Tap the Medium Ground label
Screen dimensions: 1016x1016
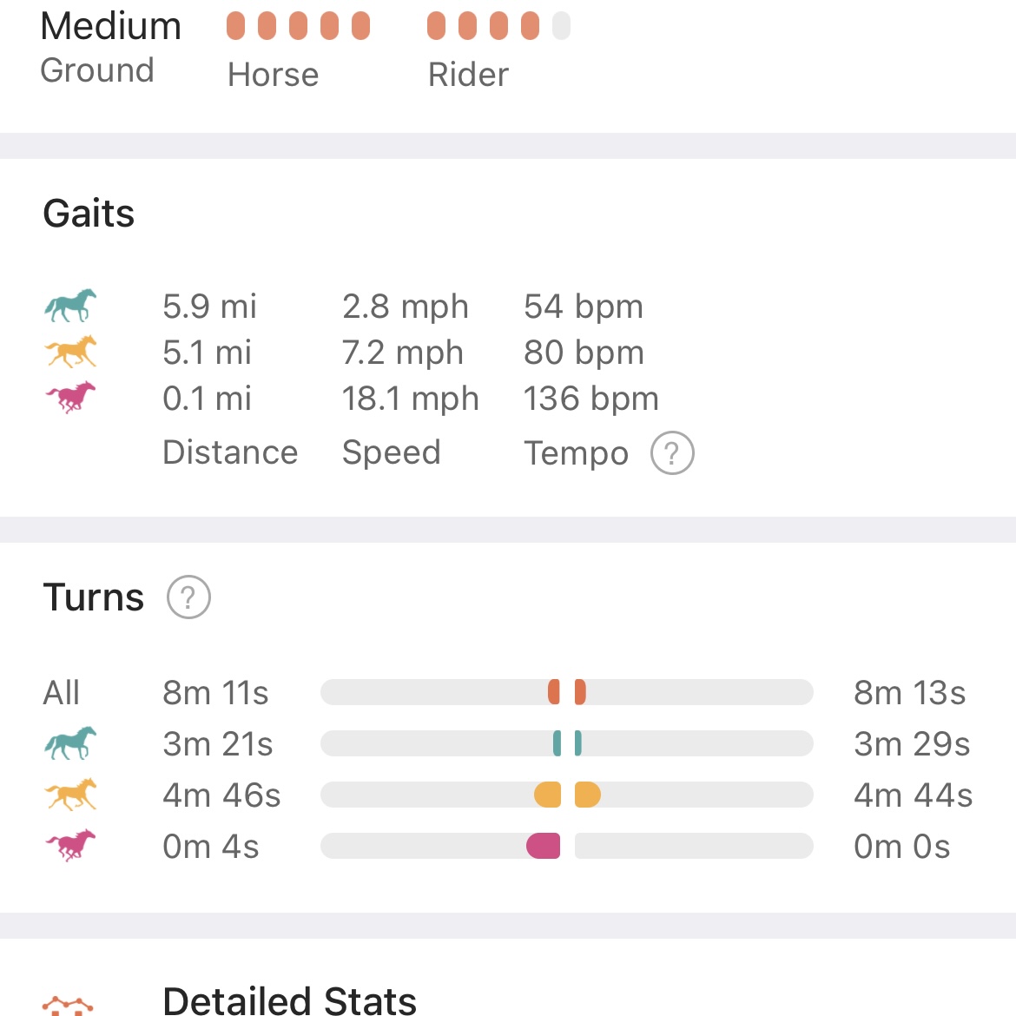pos(110,47)
